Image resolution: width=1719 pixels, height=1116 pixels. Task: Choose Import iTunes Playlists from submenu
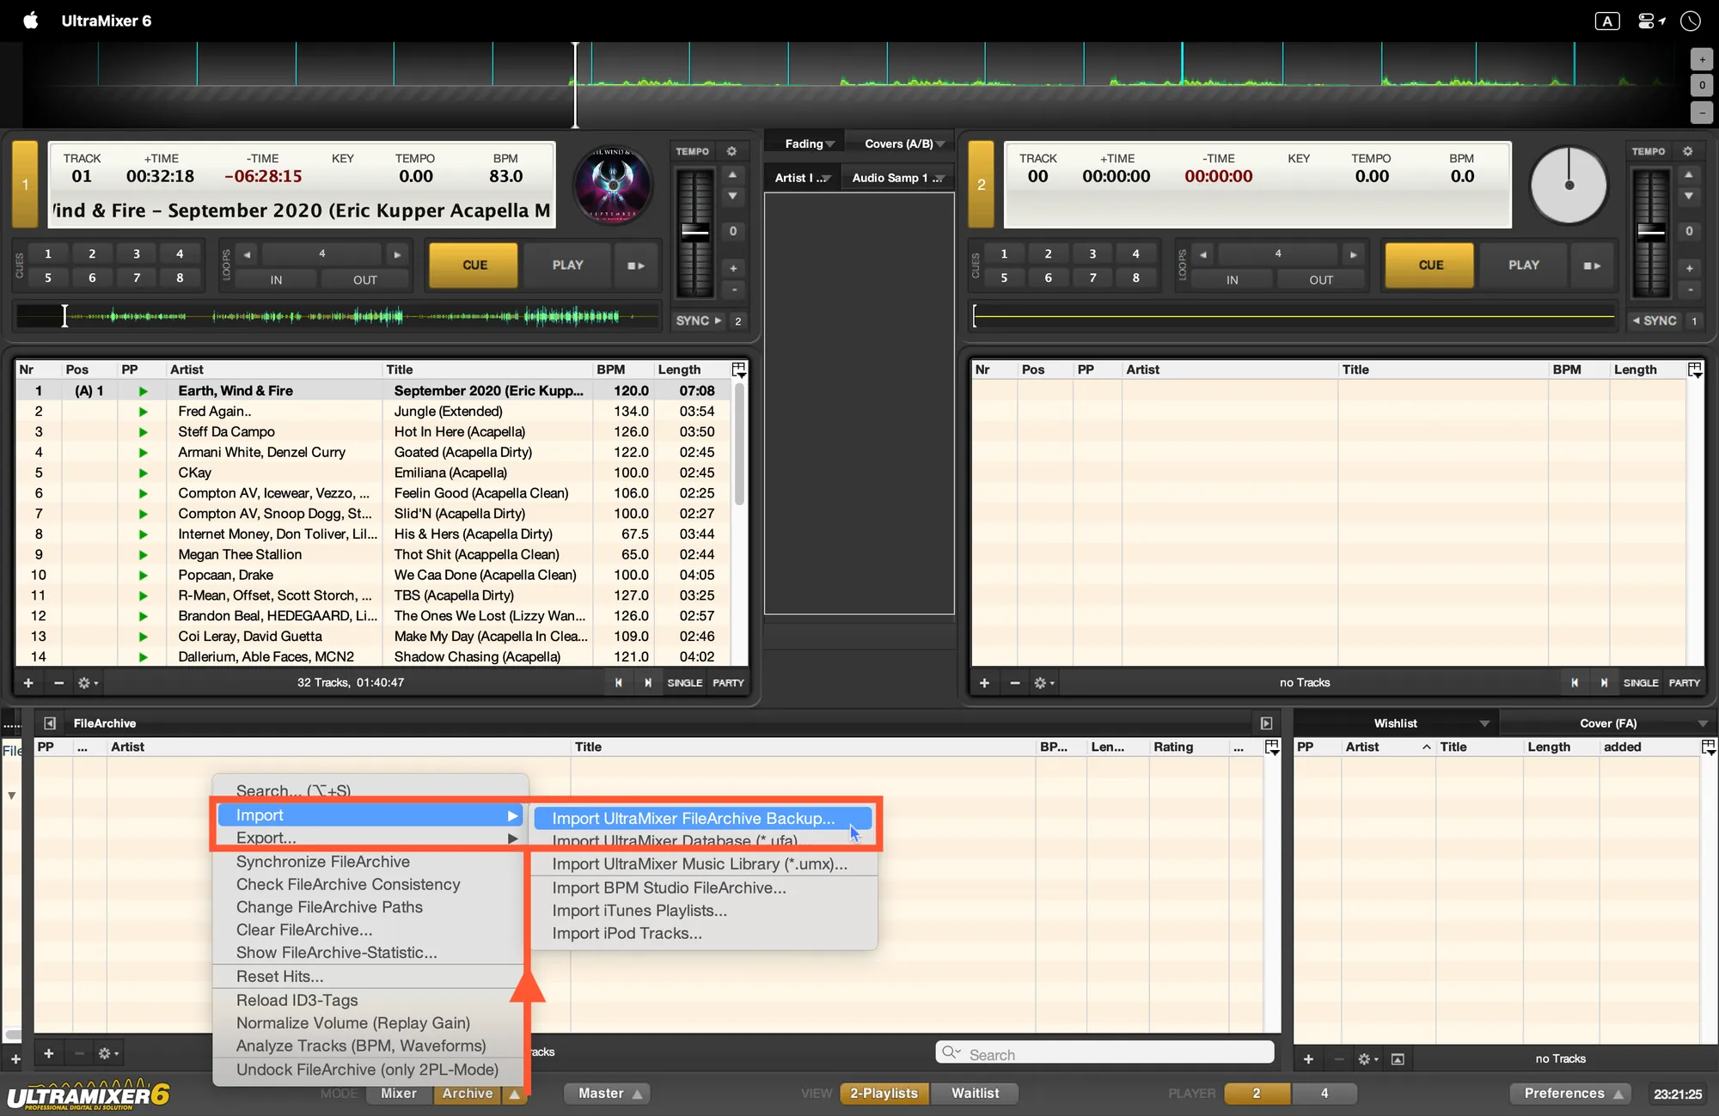point(639,911)
